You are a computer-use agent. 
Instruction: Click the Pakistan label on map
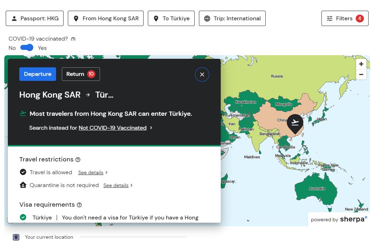pyautogui.click(x=246, y=129)
